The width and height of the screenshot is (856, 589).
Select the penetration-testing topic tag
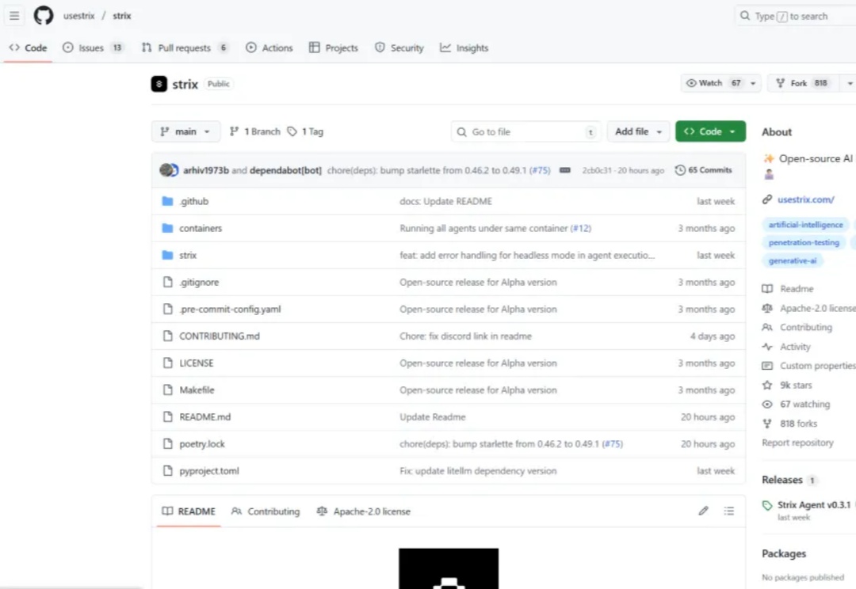tap(804, 243)
